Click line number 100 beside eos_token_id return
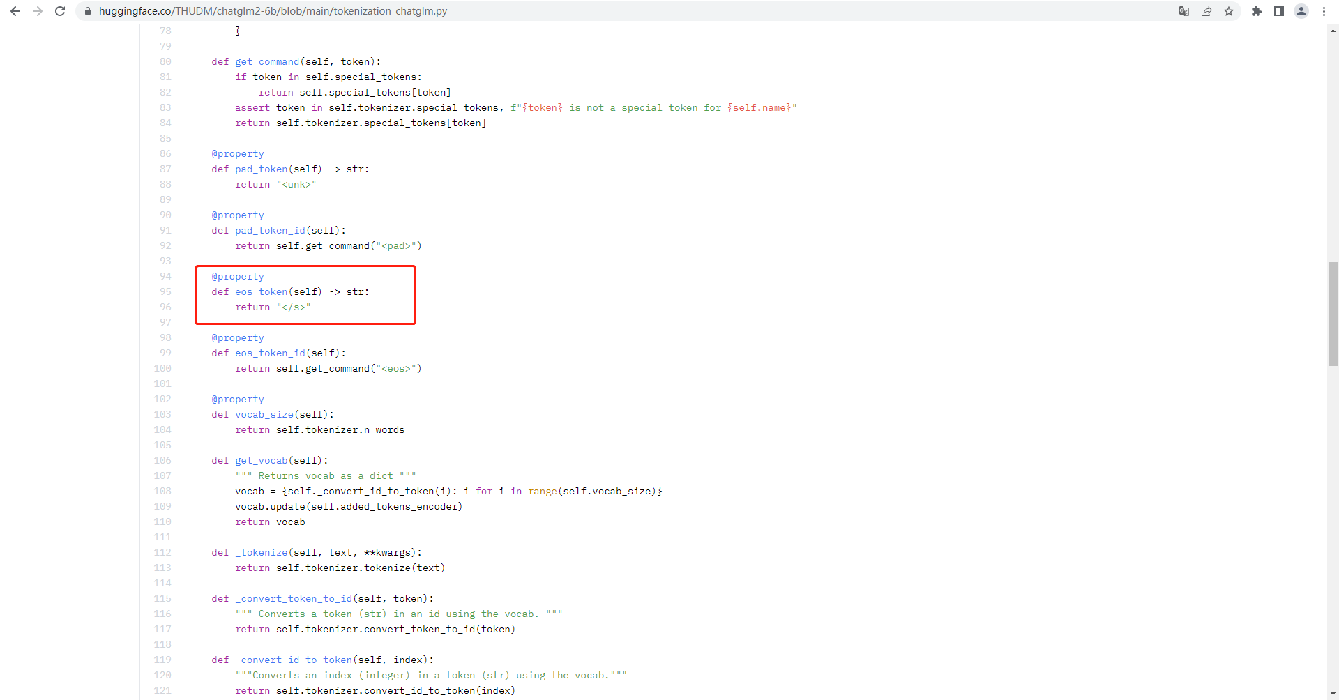Viewport: 1339px width, 700px height. [x=162, y=368]
